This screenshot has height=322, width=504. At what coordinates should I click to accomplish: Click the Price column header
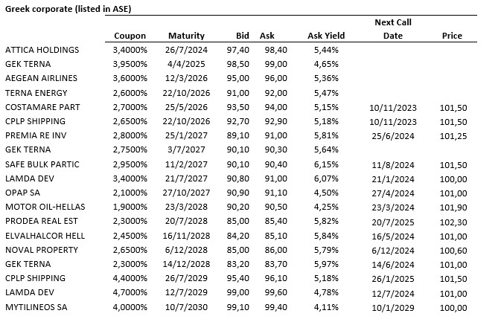tap(452, 36)
